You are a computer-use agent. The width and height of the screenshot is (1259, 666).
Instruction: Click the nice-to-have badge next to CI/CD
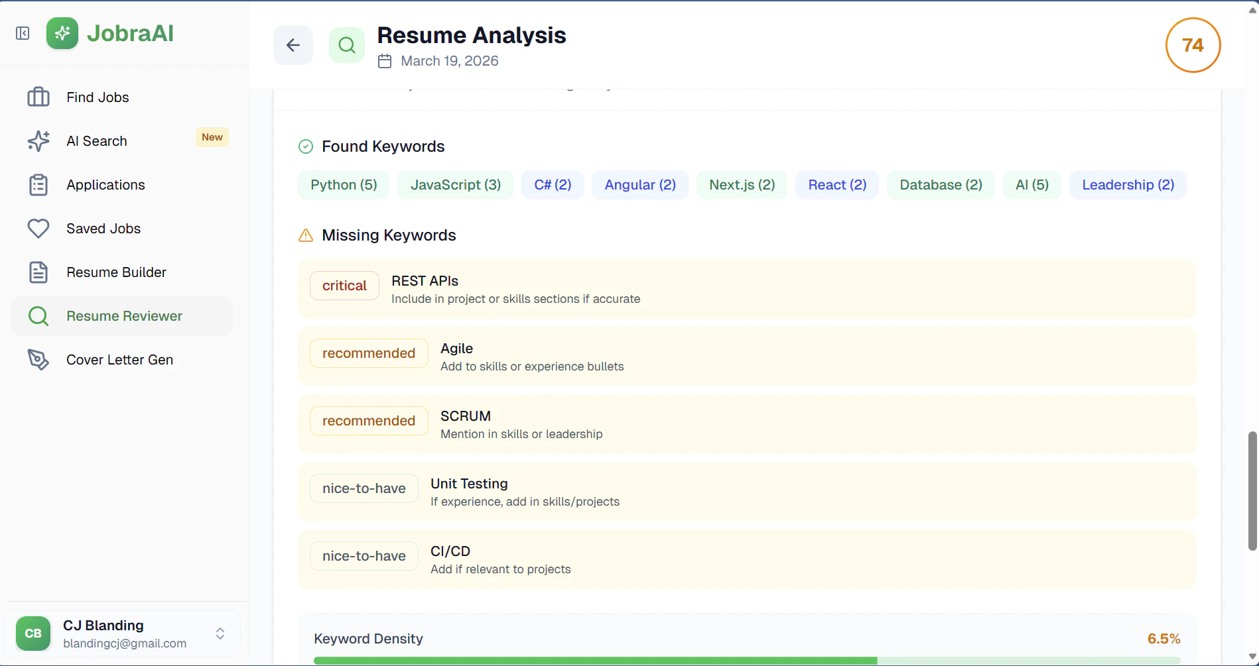[364, 556]
